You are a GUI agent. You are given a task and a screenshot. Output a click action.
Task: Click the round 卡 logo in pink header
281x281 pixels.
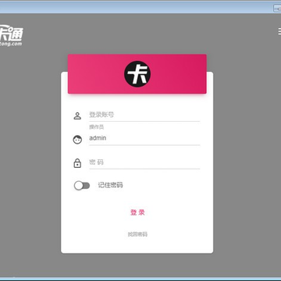(137, 74)
